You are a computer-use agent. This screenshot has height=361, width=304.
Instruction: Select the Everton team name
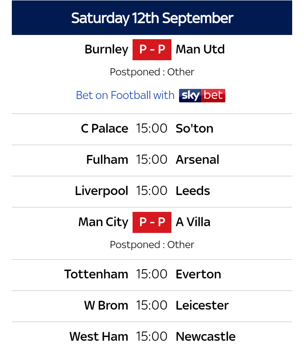point(198,275)
